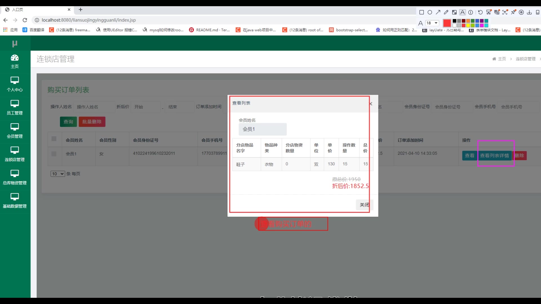Click the download save screenshot icon
Image resolution: width=541 pixels, height=304 pixels.
pyautogui.click(x=529, y=12)
